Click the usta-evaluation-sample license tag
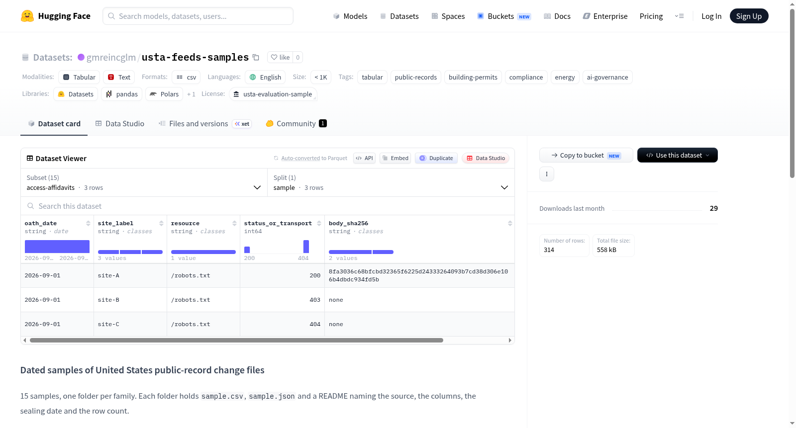The image size is (796, 428). [x=273, y=94]
